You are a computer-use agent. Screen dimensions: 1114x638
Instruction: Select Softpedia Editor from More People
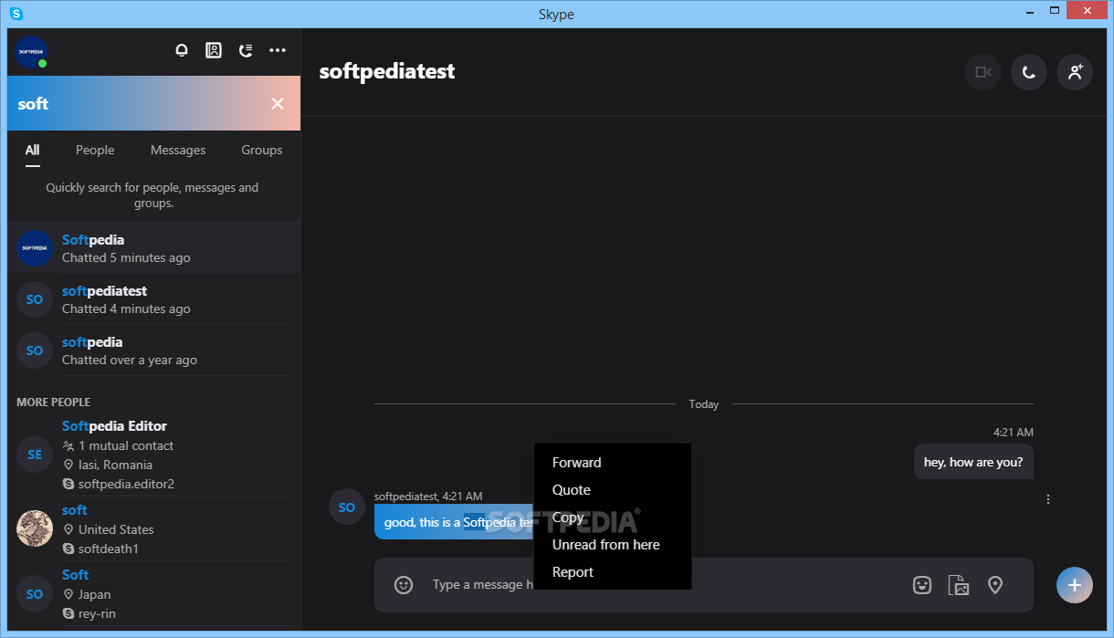(x=153, y=455)
